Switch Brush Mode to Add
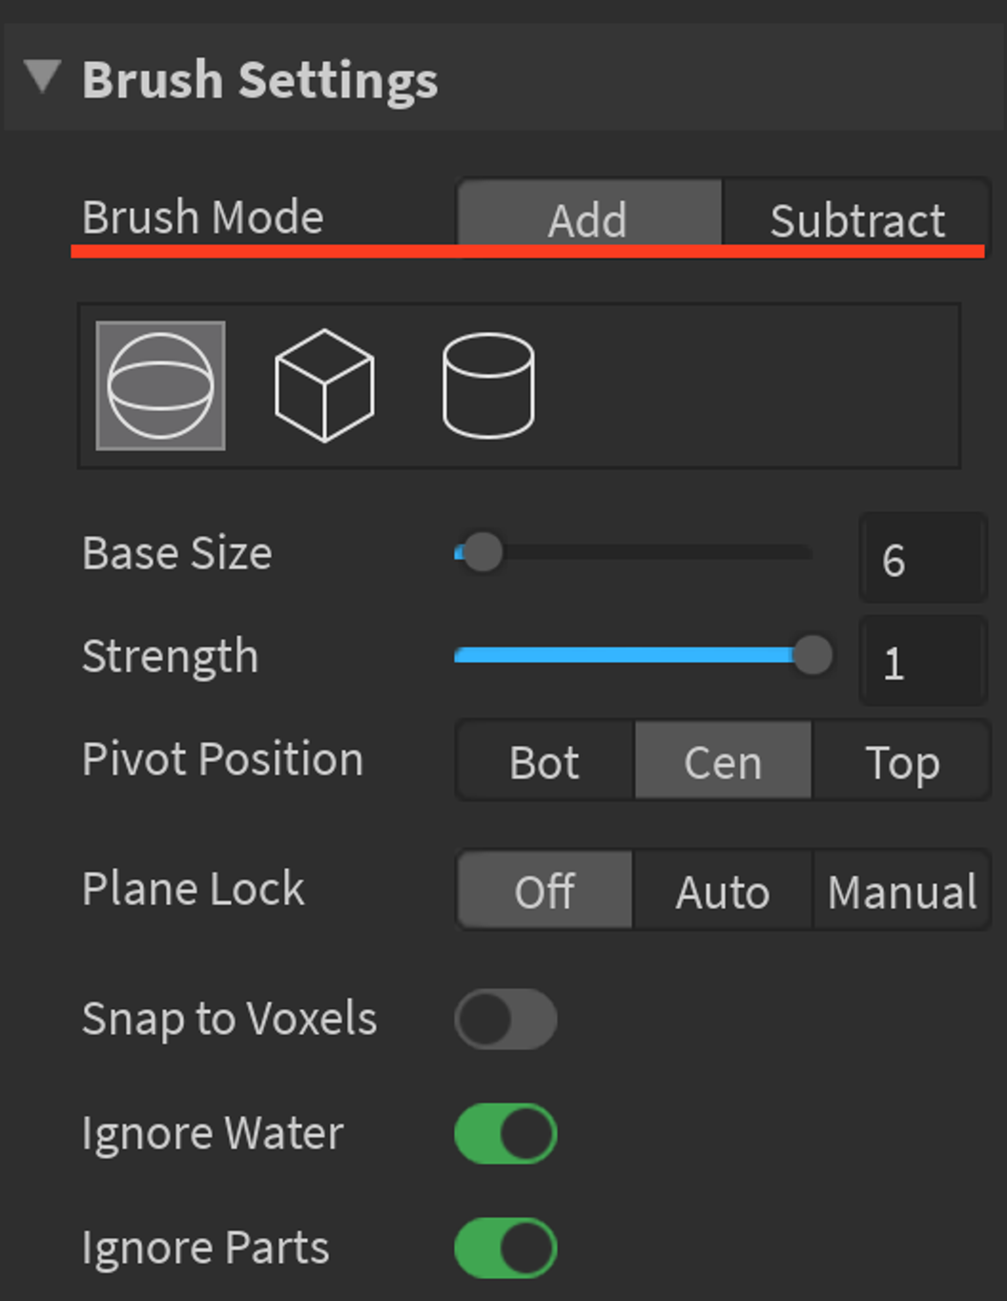The height and width of the screenshot is (1301, 1007). tap(588, 219)
